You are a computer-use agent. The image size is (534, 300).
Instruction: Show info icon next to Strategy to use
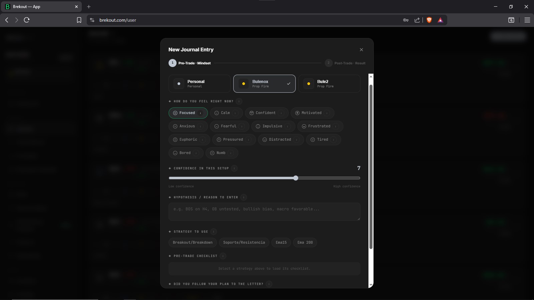214,232
